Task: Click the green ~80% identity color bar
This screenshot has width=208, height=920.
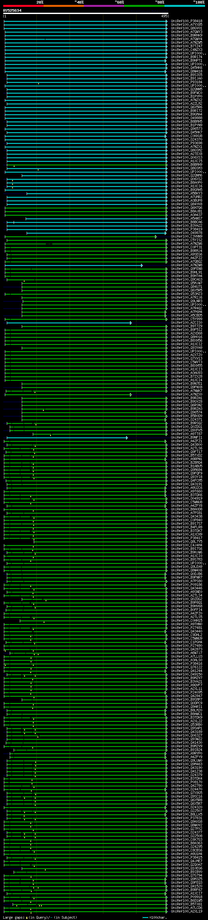Action: pos(144,6)
